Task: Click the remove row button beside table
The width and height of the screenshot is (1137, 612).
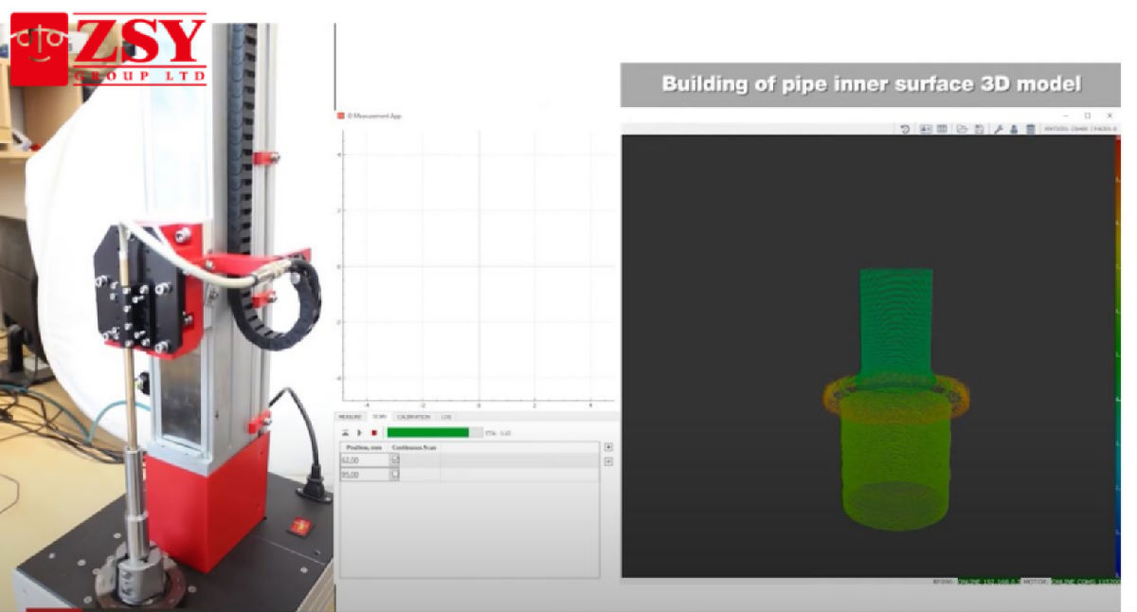Action: click(608, 461)
